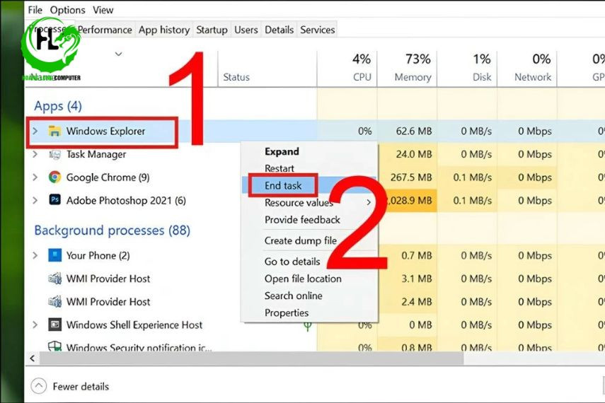Open the Options menu
The height and width of the screenshot is (403, 605).
(x=67, y=10)
